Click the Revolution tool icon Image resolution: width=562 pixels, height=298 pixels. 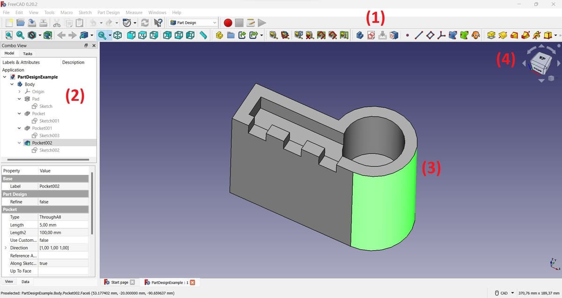click(503, 35)
